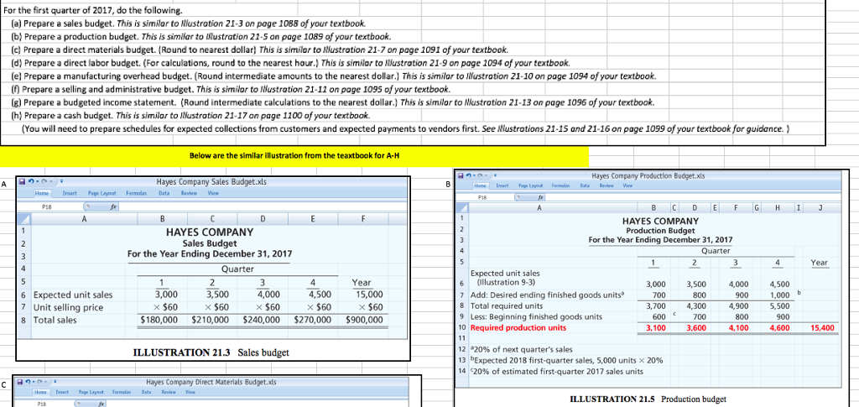Open Review tab in Sales Budget window
The image size is (859, 407).
189,193
